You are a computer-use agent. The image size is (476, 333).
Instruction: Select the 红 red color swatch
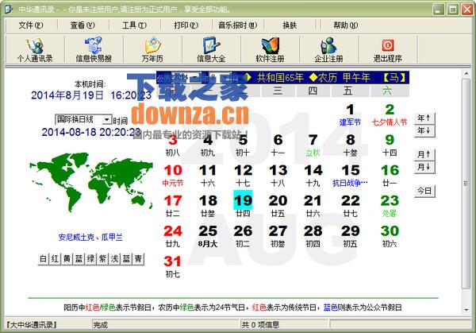56,259
